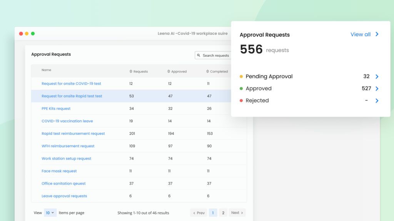Open Rapid test reimbursement request

click(x=73, y=134)
